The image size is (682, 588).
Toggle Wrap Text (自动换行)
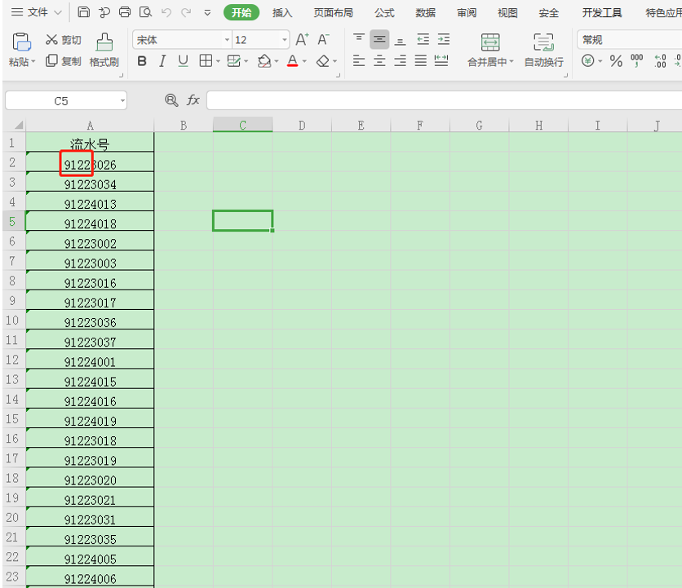tap(543, 50)
